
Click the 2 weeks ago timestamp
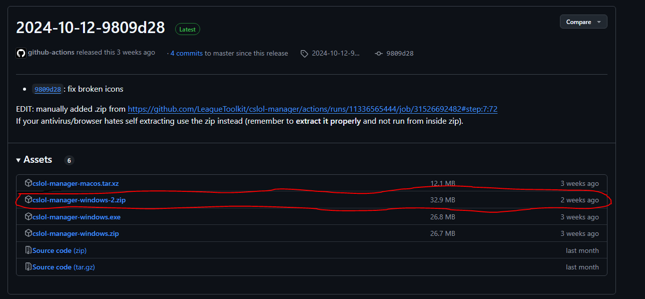tap(579, 200)
